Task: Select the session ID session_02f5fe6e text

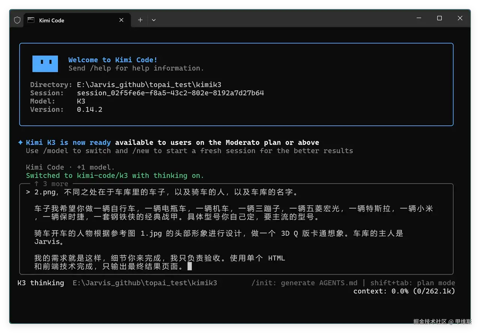Action: 170,93
